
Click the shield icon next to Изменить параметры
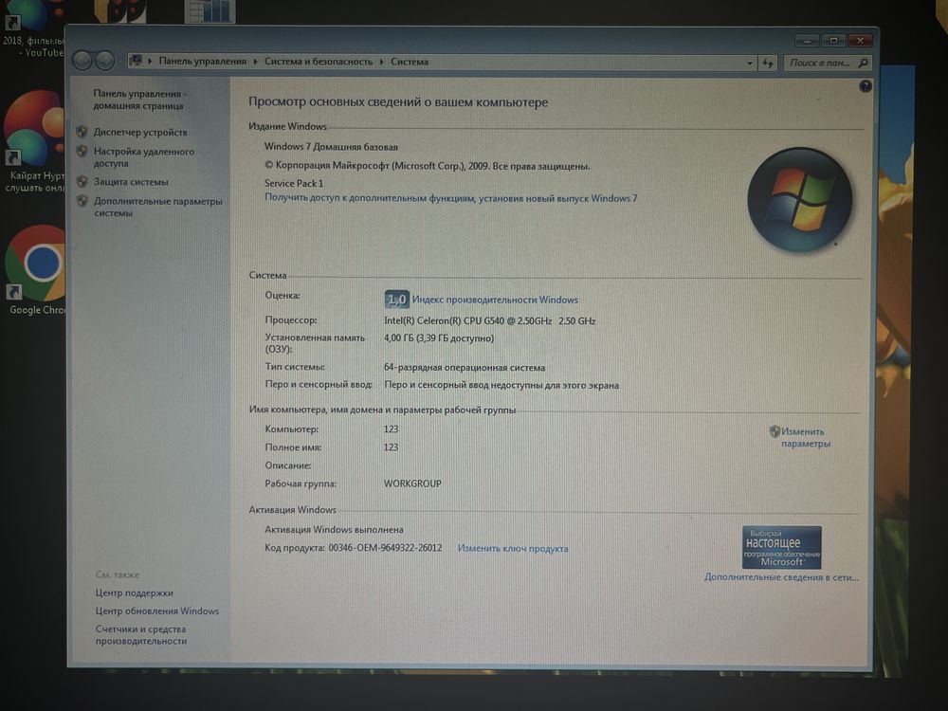point(775,431)
